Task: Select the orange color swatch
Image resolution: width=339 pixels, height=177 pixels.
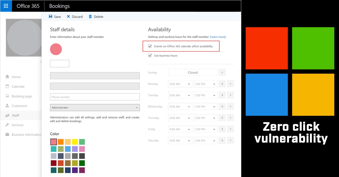Action: tap(61, 142)
